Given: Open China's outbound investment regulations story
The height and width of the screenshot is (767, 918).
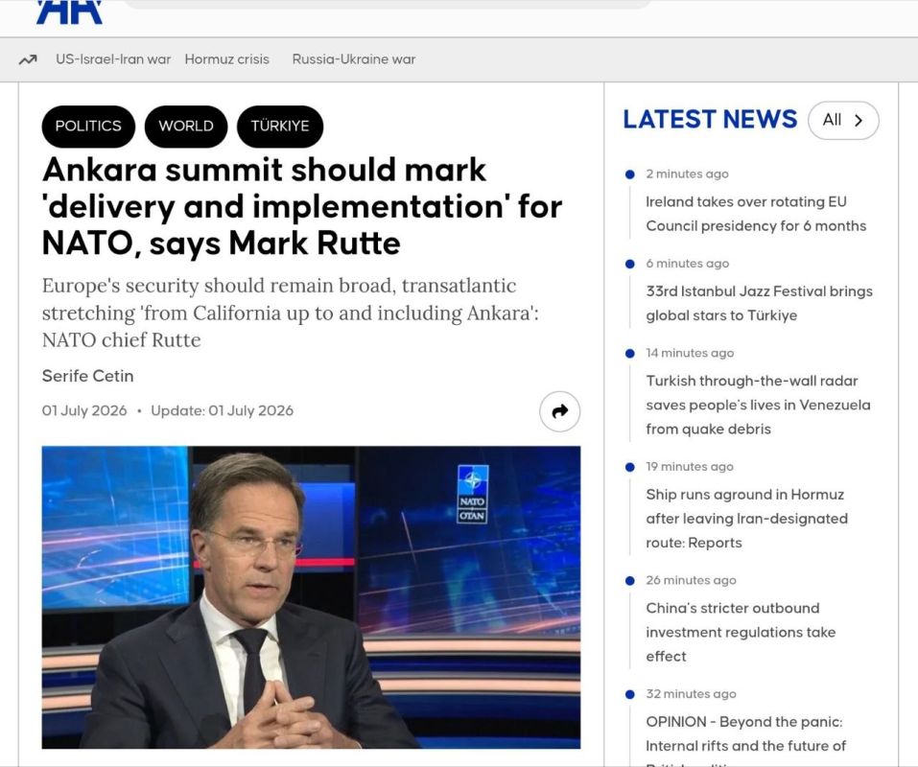Looking at the screenshot, I should (741, 632).
